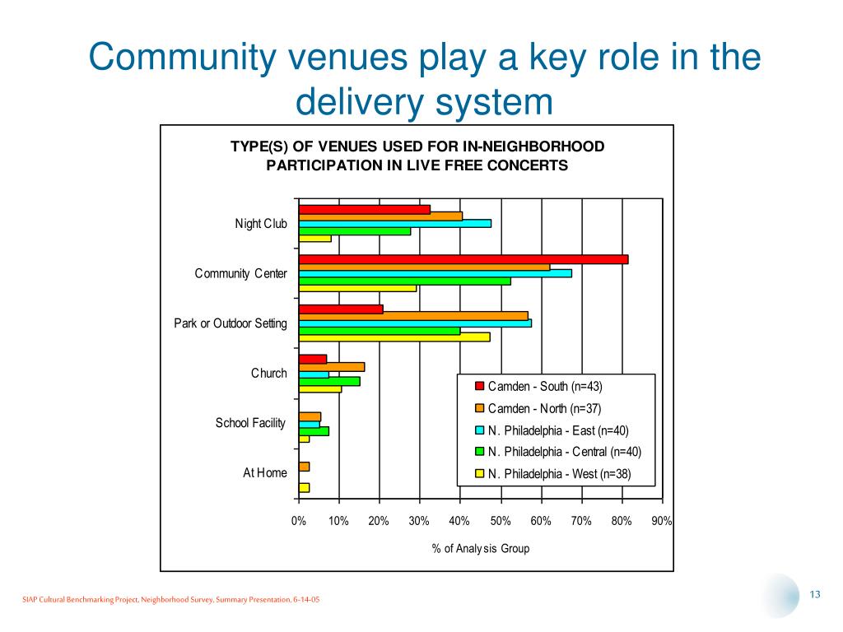Click the 'School Facility' axis label
The width and height of the screenshot is (843, 632).
click(250, 423)
